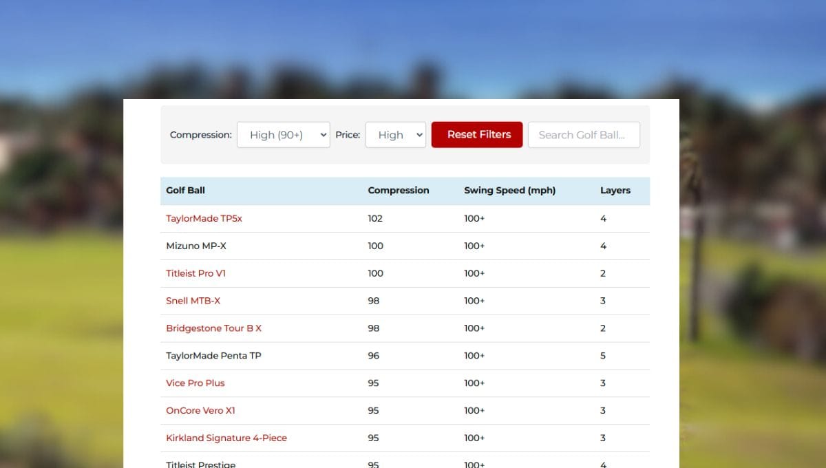This screenshot has width=826, height=468.
Task: Go to the OnCore Vero X1 link
Action: [200, 411]
